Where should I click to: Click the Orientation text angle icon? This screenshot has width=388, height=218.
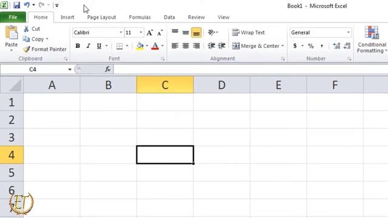[x=212, y=32]
